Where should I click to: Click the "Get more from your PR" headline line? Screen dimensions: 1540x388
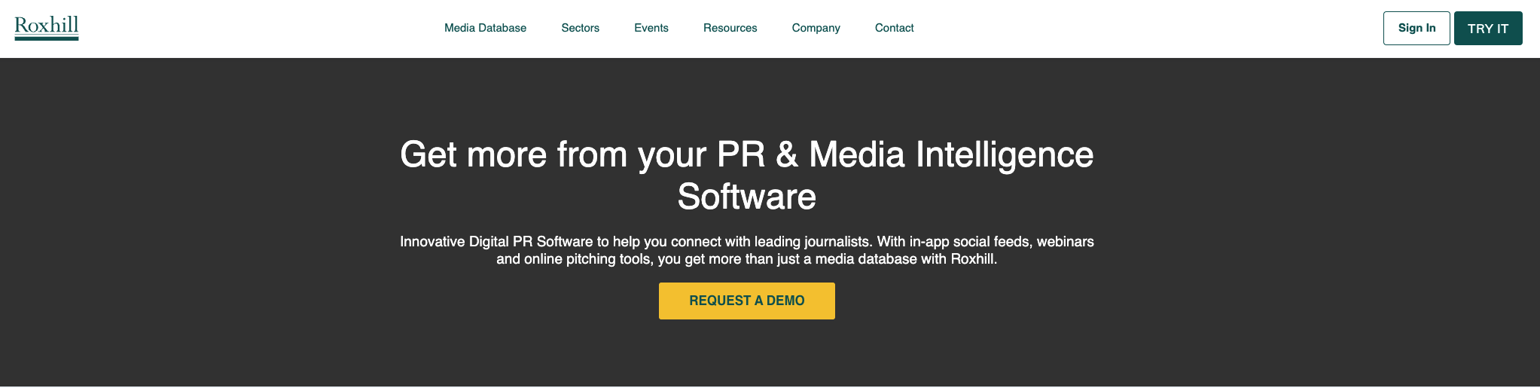point(582,155)
